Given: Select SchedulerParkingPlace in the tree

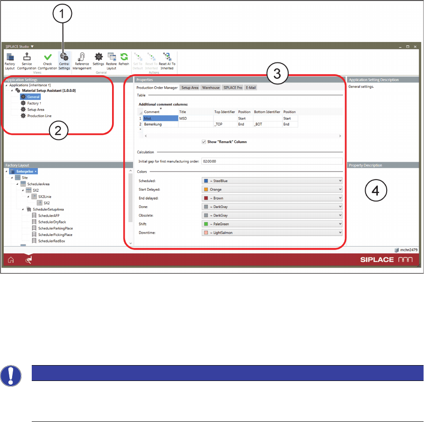Looking at the screenshot, I should [52, 228].
